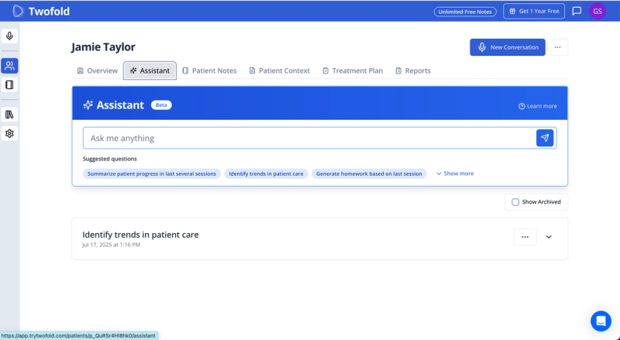Click the Identify trends in patient care title

tap(140, 235)
